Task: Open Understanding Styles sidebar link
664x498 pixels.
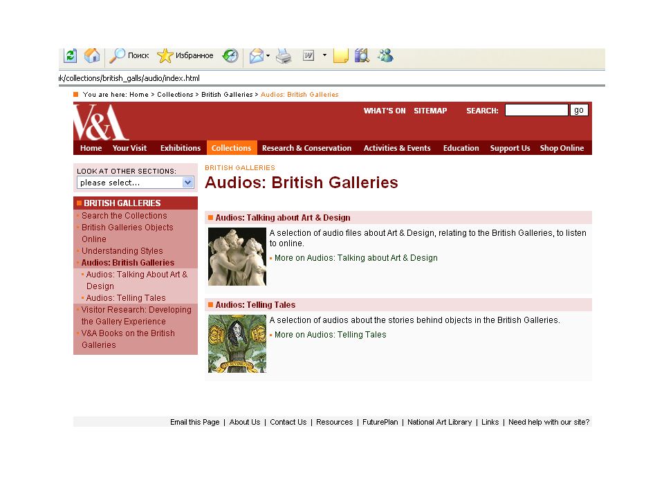Action: point(122,250)
